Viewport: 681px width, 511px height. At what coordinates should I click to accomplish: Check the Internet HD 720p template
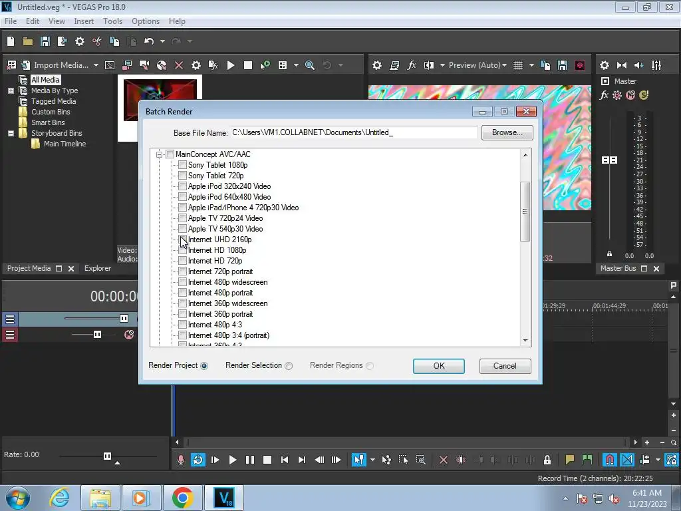tap(182, 261)
